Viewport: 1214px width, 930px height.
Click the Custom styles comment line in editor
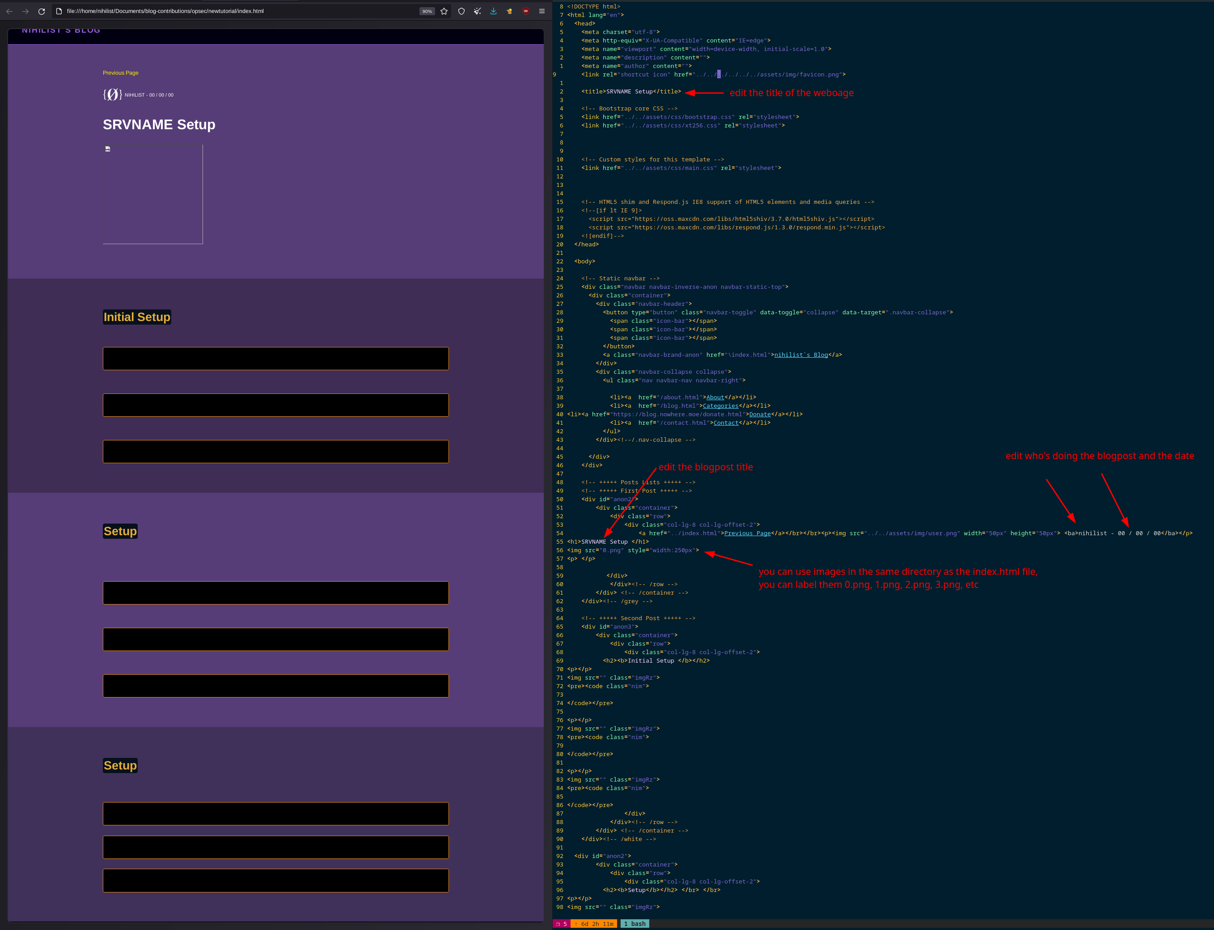pos(653,160)
